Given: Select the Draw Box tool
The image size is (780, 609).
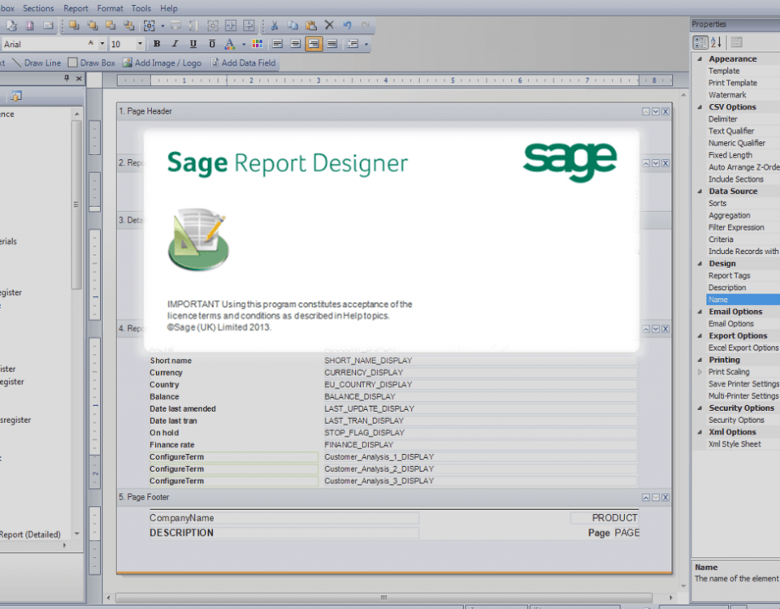Looking at the screenshot, I should 92,63.
